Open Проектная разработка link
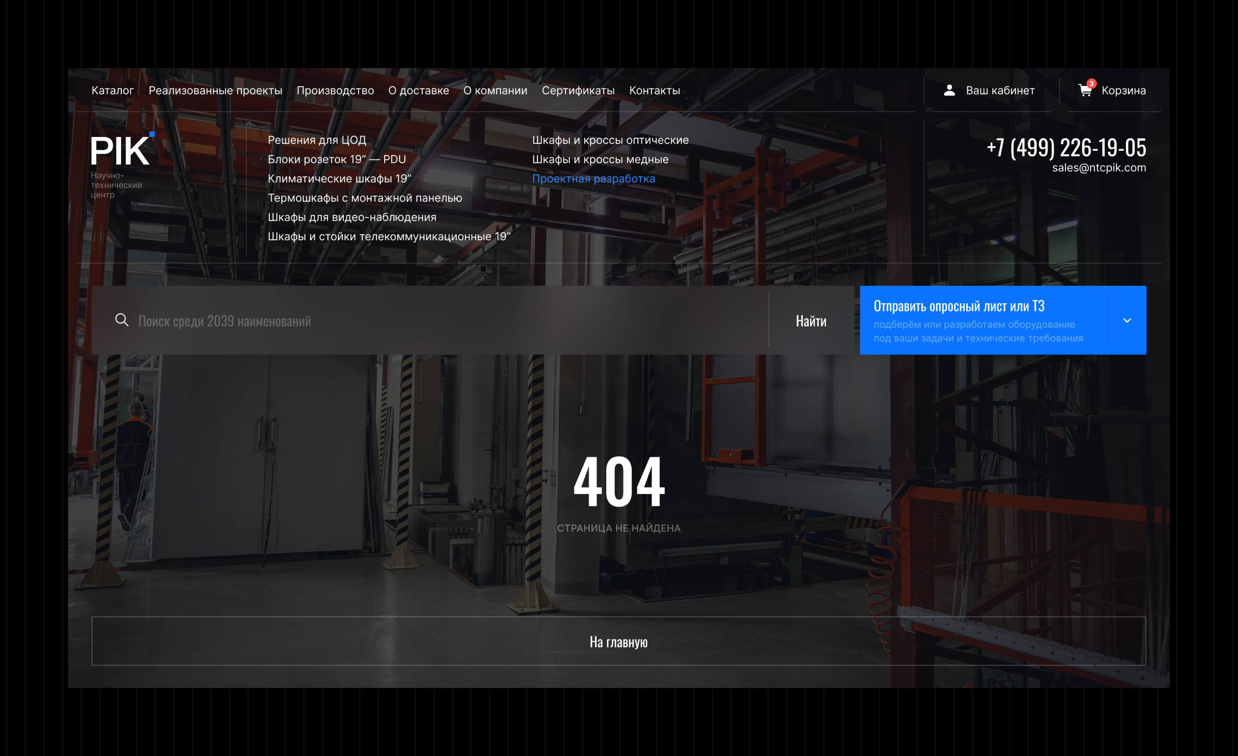Viewport: 1238px width, 756px height. coord(593,179)
